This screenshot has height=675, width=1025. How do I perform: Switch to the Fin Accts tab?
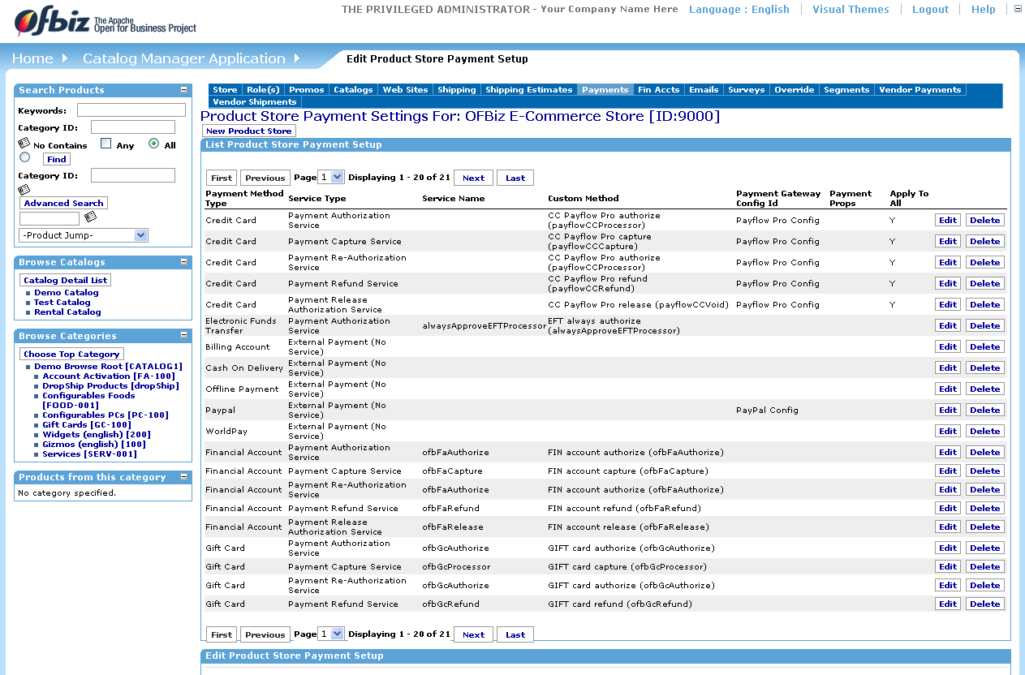pyautogui.click(x=658, y=89)
